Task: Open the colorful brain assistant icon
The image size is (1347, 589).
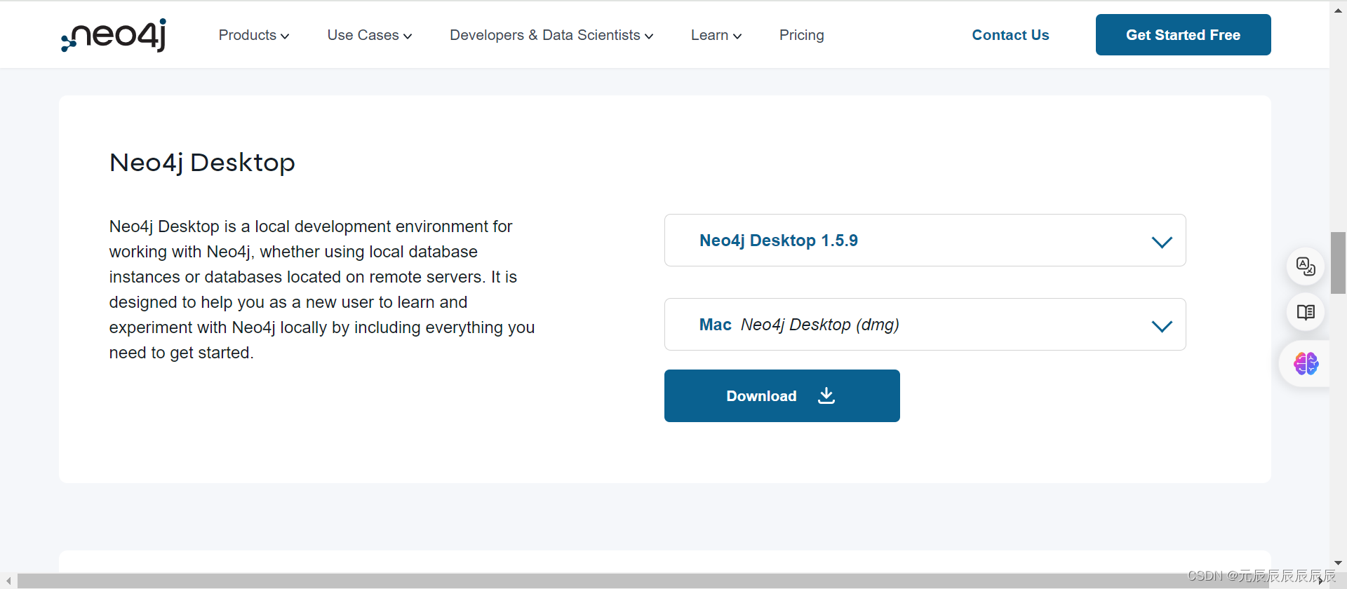Action: [x=1306, y=363]
